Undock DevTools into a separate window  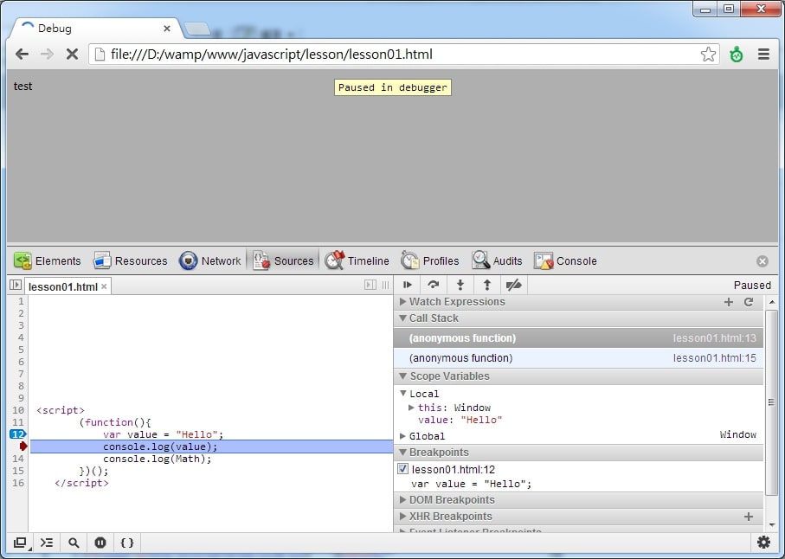(20, 543)
